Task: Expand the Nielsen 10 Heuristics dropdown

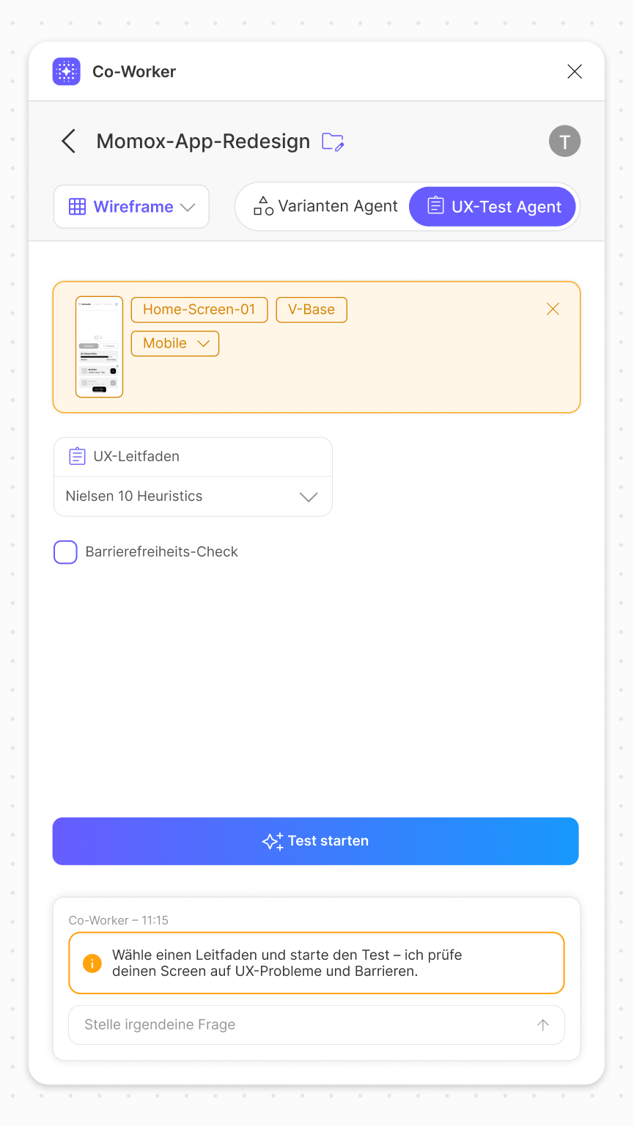Action: tap(309, 496)
